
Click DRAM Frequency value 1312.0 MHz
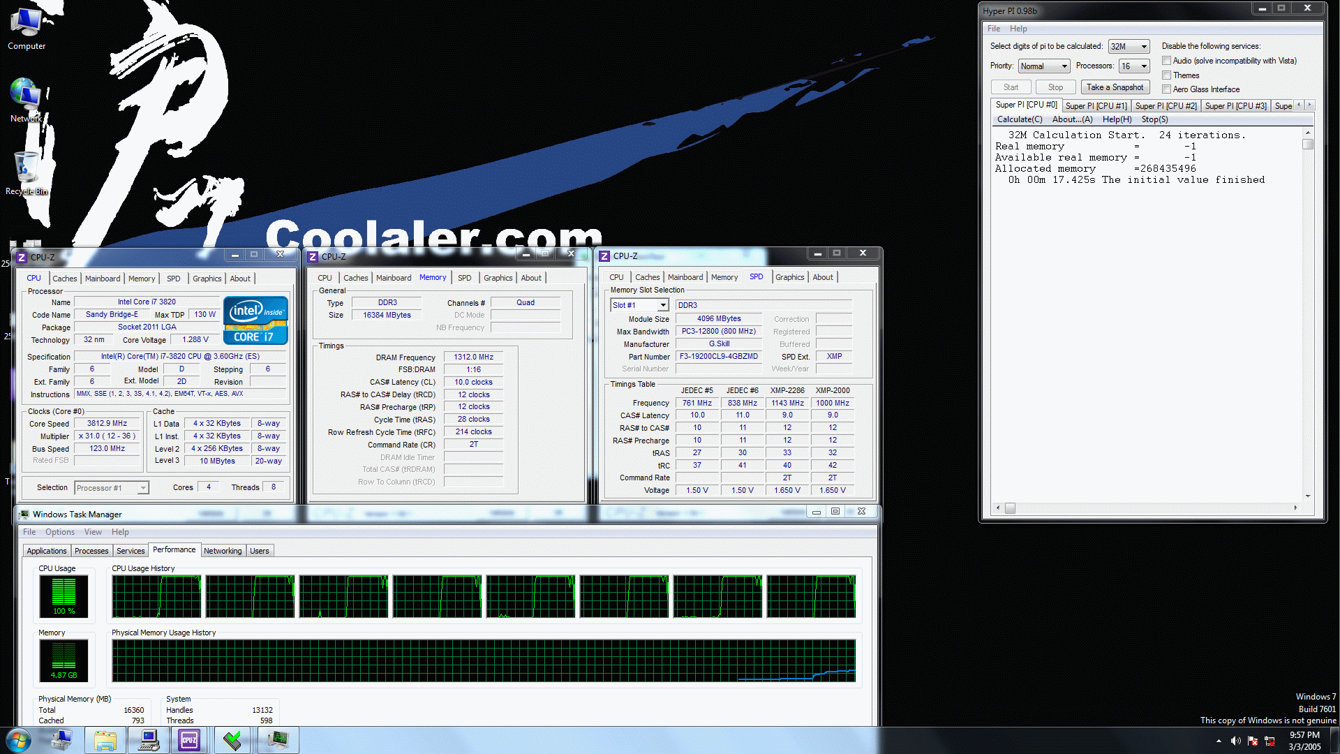coord(473,357)
